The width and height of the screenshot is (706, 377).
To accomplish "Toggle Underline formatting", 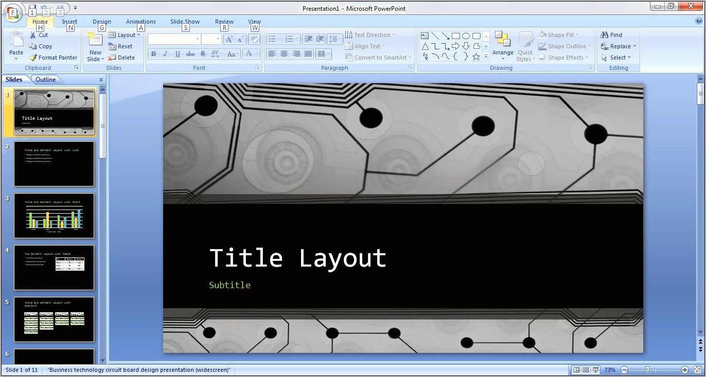I will 178,54.
